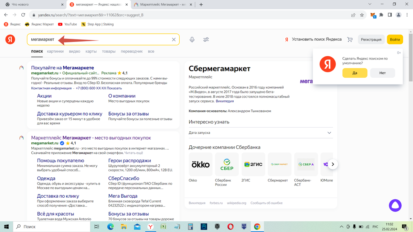This screenshot has width=413, height=232.
Task: Click 'Установить поиск Яндекса' link
Action: click(x=317, y=40)
